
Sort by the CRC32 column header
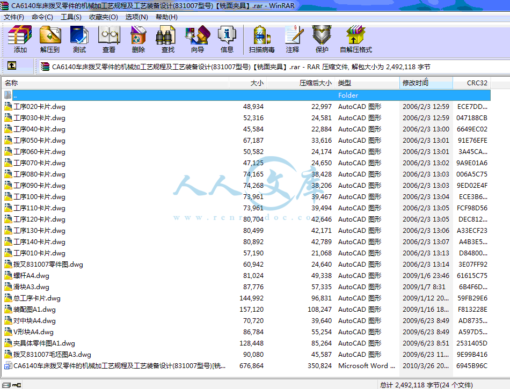pos(472,83)
